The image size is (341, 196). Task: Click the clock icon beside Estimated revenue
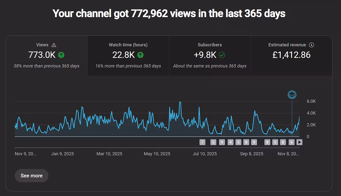pos(311,45)
